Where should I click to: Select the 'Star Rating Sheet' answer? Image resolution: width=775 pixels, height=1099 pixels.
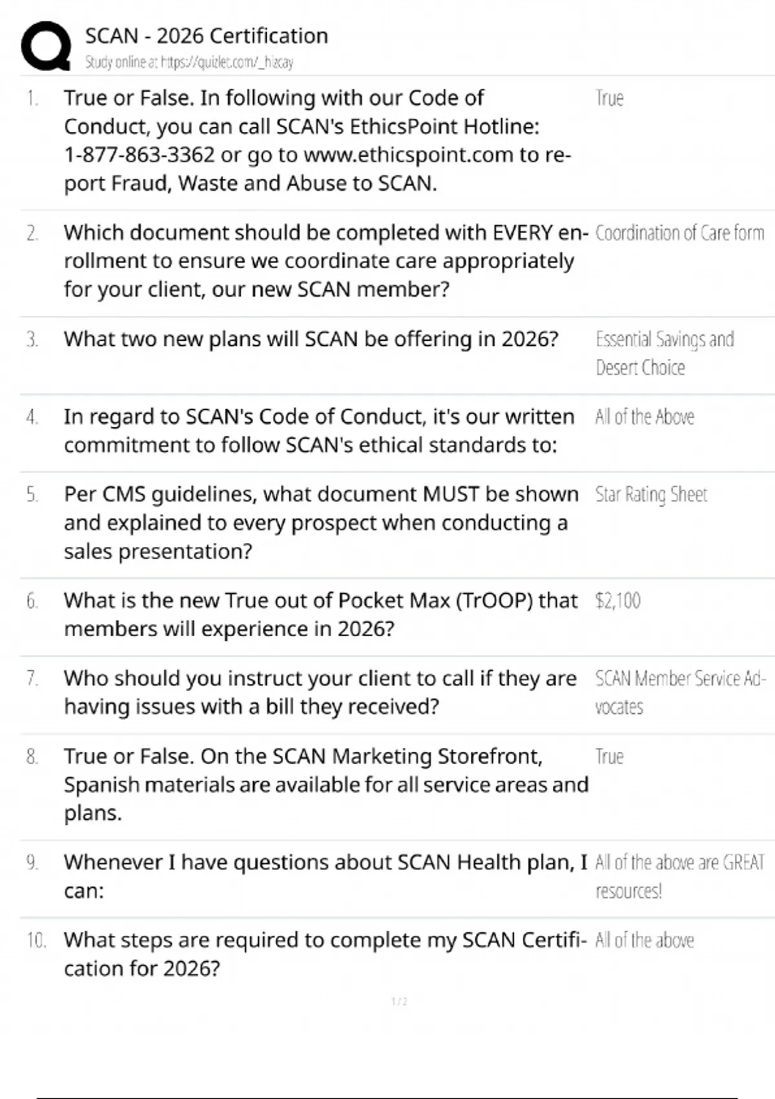651,495
